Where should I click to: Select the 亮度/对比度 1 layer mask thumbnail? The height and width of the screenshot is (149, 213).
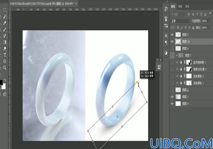pos(189,69)
